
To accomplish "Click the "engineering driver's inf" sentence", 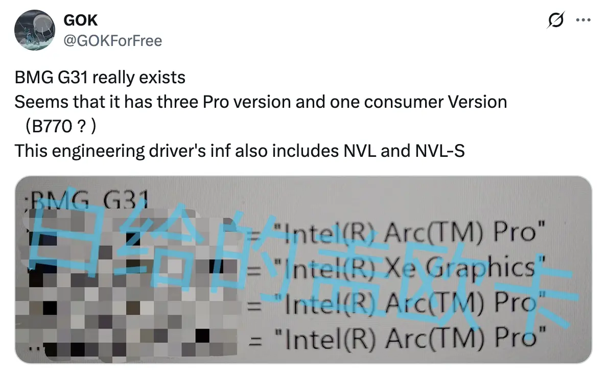I will [153, 151].
